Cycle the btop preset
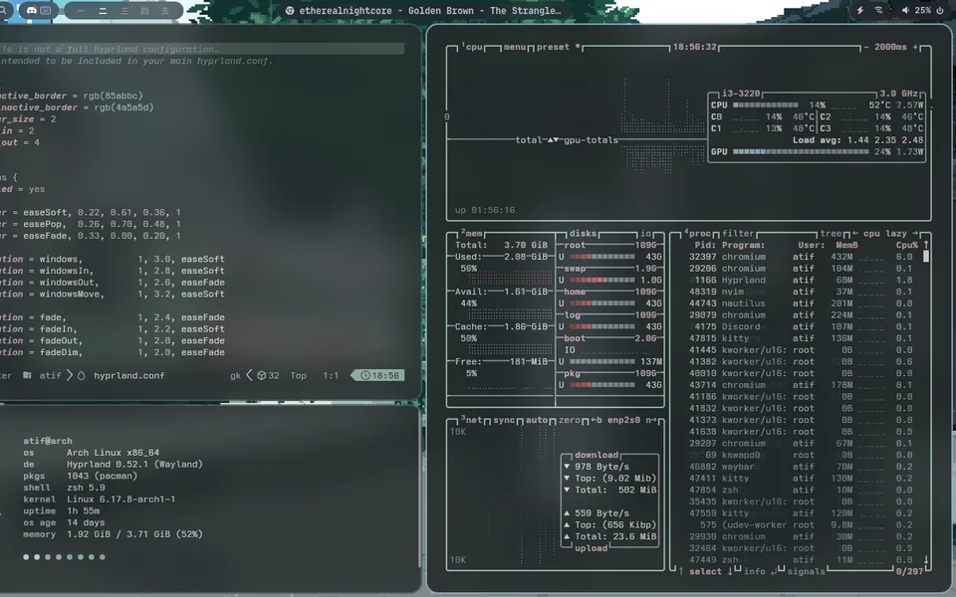956x597 pixels. 553,47
